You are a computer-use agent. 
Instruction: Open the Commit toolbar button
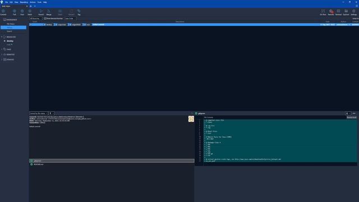pos(3,12)
